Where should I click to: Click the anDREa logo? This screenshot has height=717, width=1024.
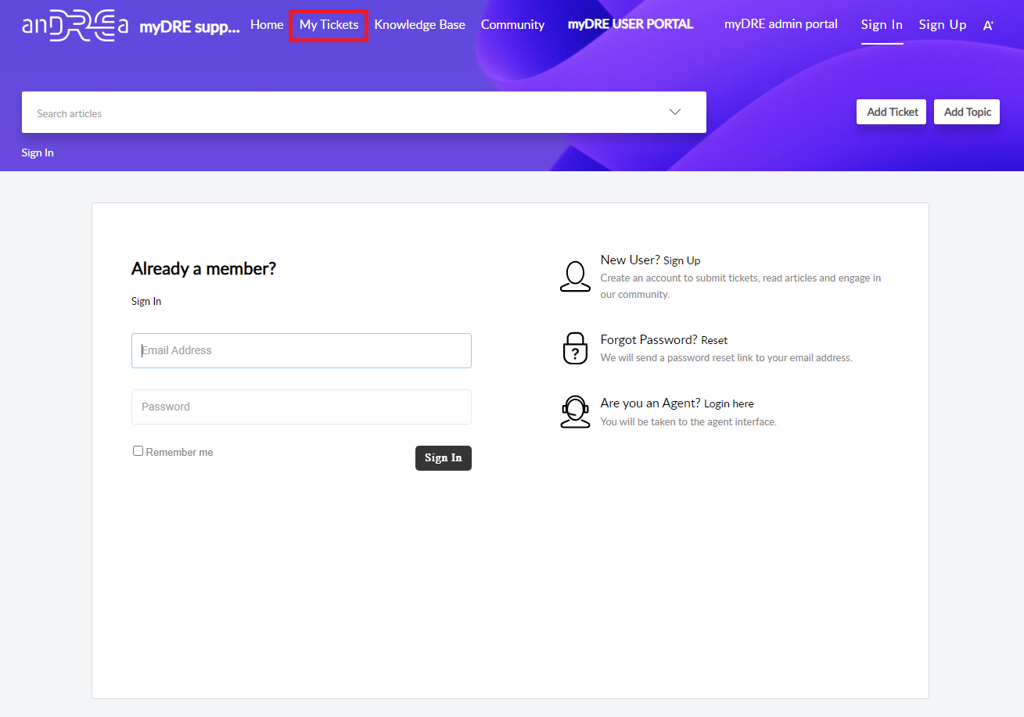75,26
